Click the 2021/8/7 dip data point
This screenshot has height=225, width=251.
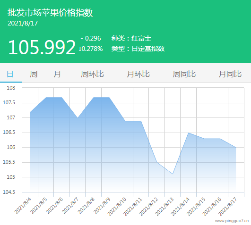(78, 118)
